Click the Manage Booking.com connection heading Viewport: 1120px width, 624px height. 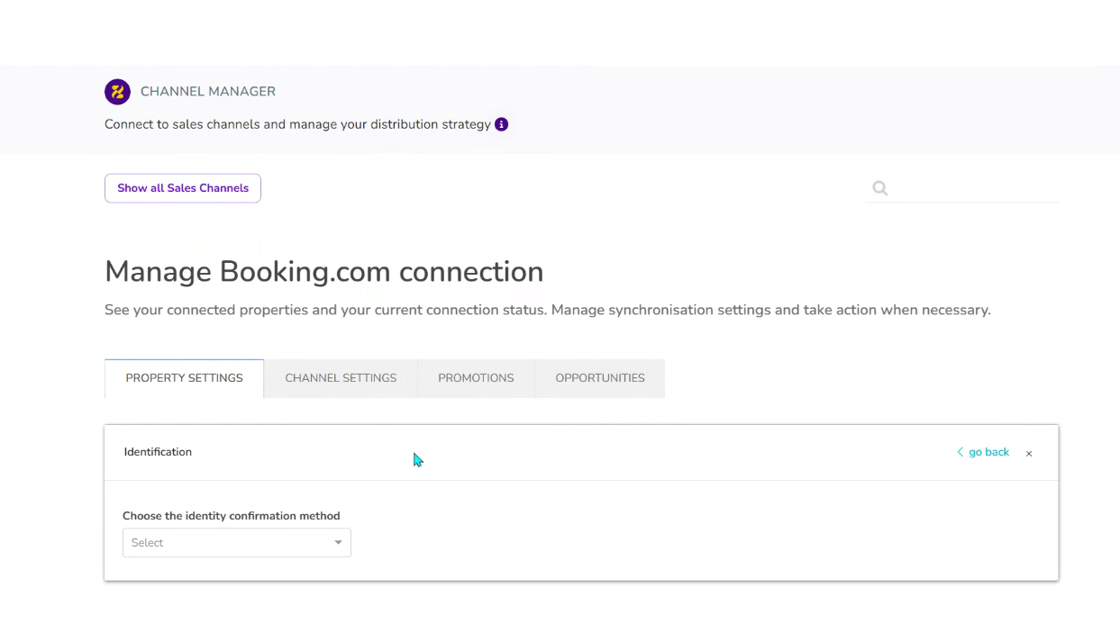(324, 272)
